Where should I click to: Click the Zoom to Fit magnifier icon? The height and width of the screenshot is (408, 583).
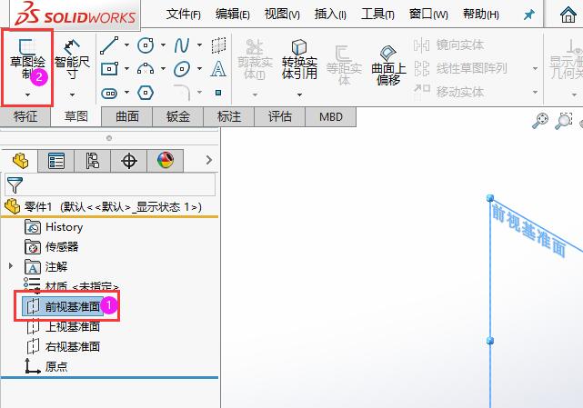coord(540,121)
